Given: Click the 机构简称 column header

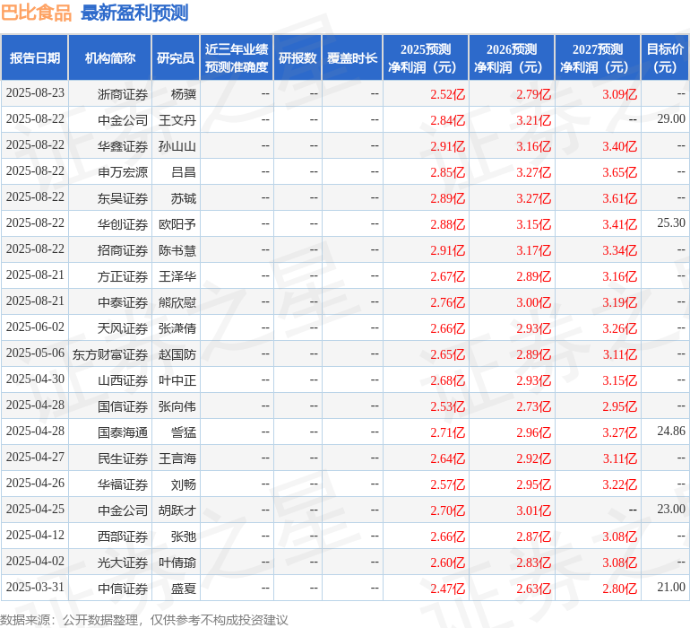Looking at the screenshot, I should [x=110, y=57].
